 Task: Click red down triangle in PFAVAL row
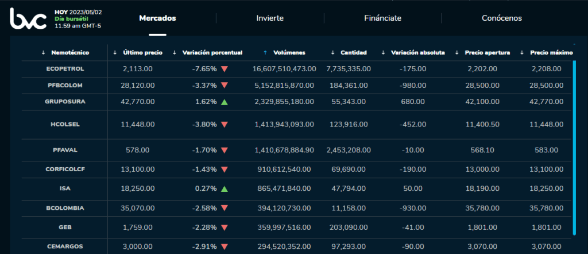pyautogui.click(x=225, y=151)
